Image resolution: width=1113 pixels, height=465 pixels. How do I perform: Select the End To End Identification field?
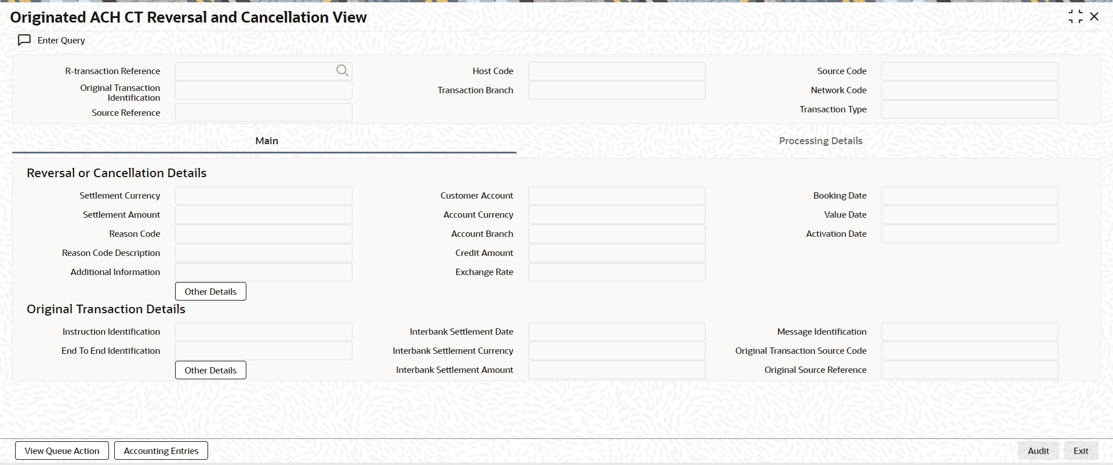pos(264,351)
